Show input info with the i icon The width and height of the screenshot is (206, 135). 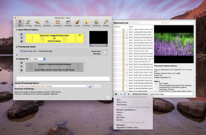(x=21, y=41)
